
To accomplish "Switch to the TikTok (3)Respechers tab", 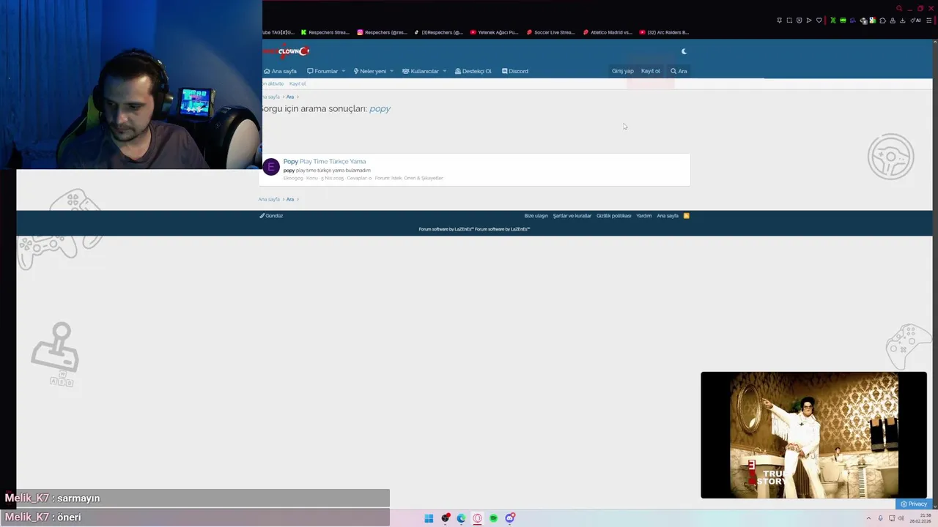I will [x=438, y=32].
